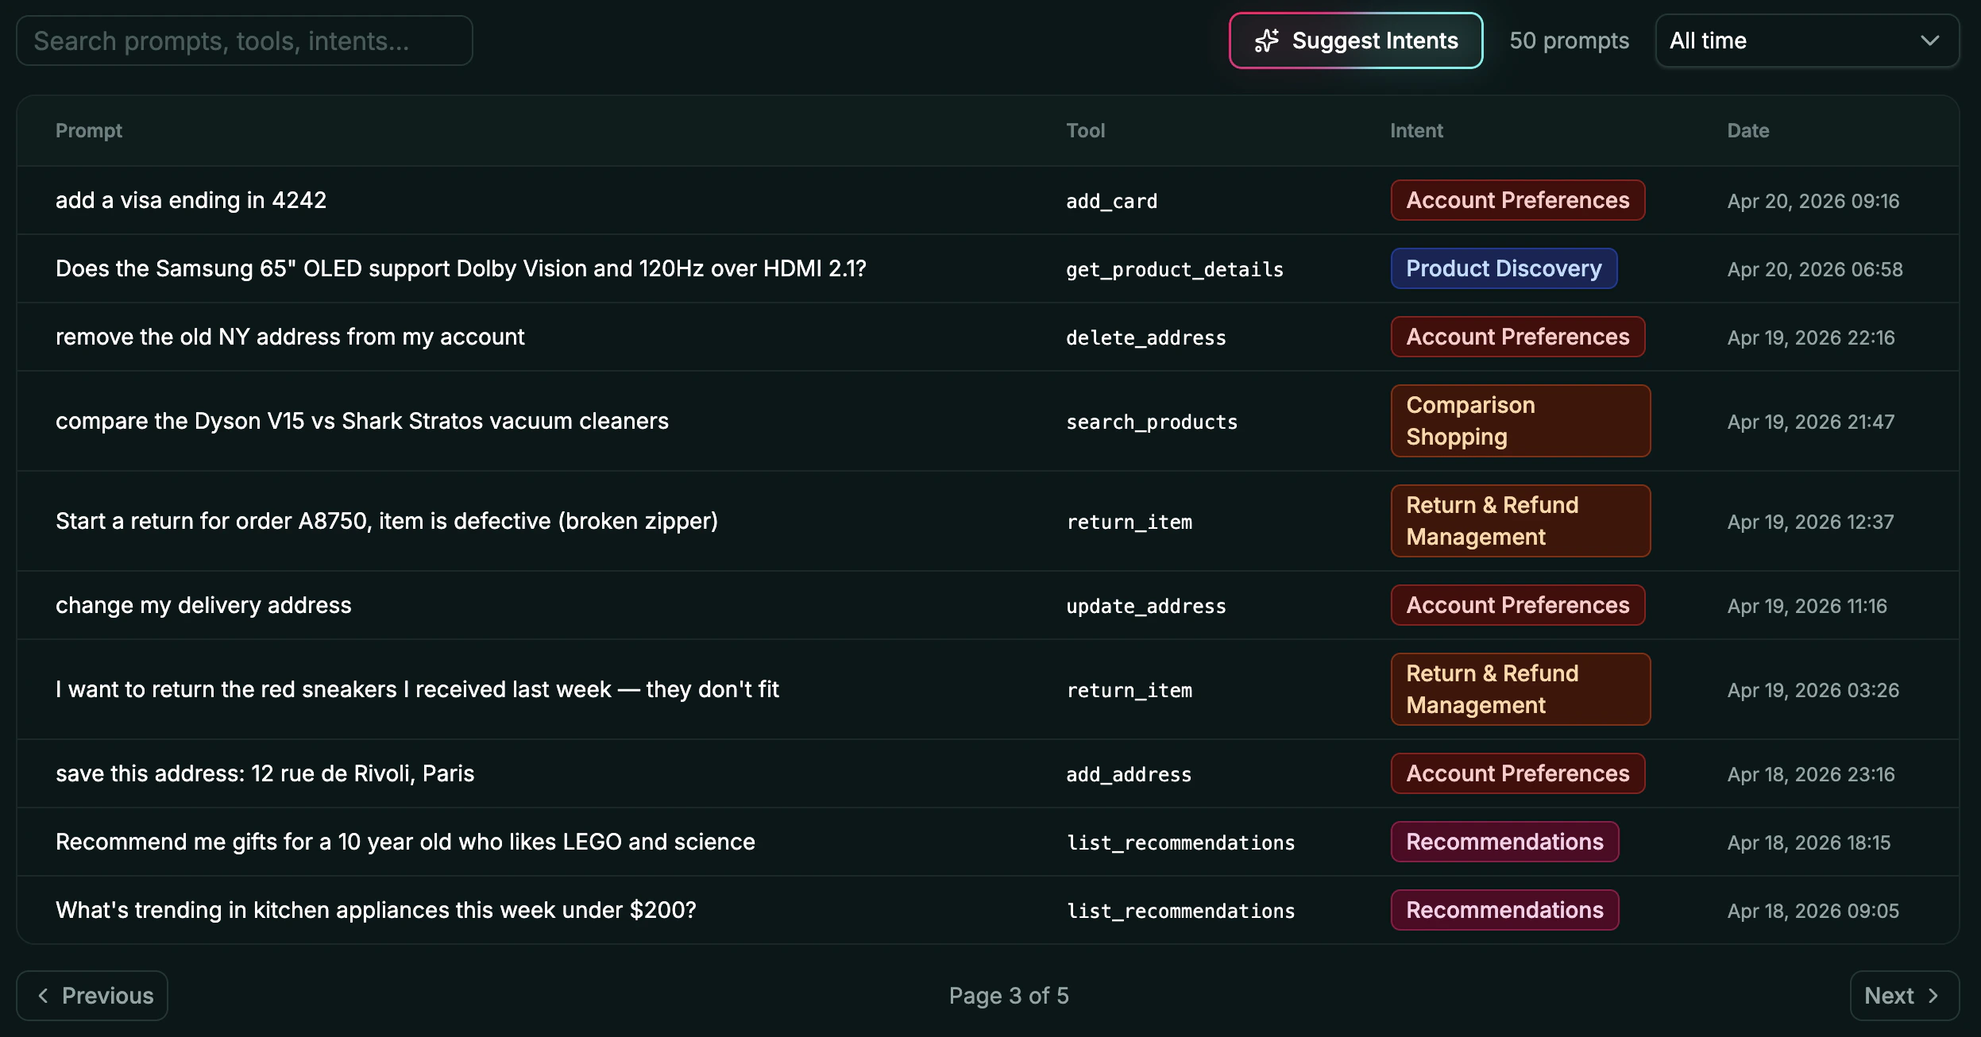Open the All time date range dropdown
1981x1037 pixels.
[1807, 40]
